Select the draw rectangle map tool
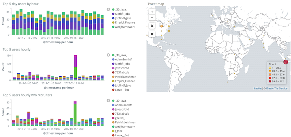291x137 pixels. (x=152, y=34)
